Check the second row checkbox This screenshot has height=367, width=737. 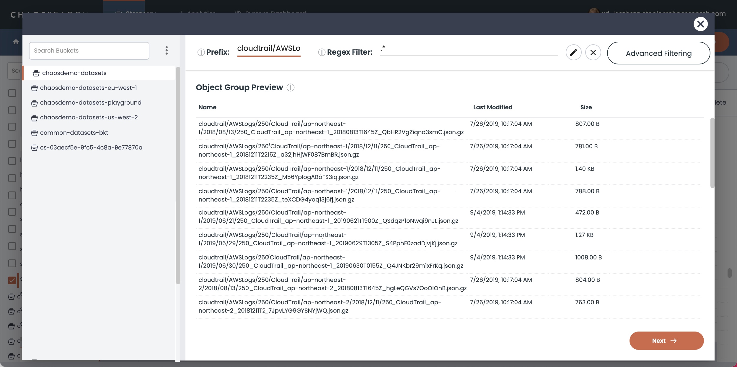[x=12, y=110]
